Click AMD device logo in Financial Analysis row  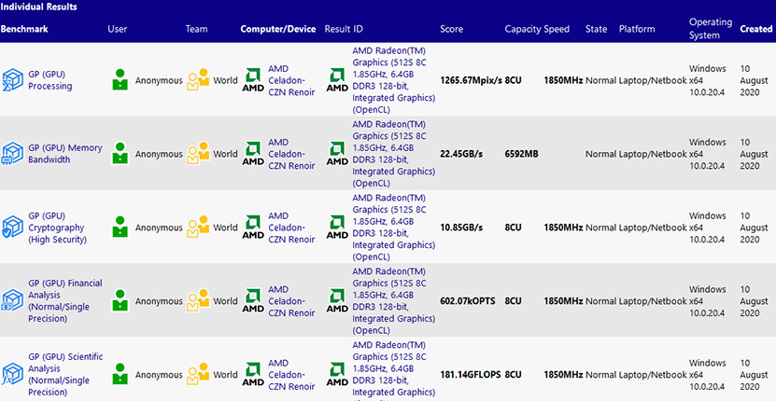(253, 301)
